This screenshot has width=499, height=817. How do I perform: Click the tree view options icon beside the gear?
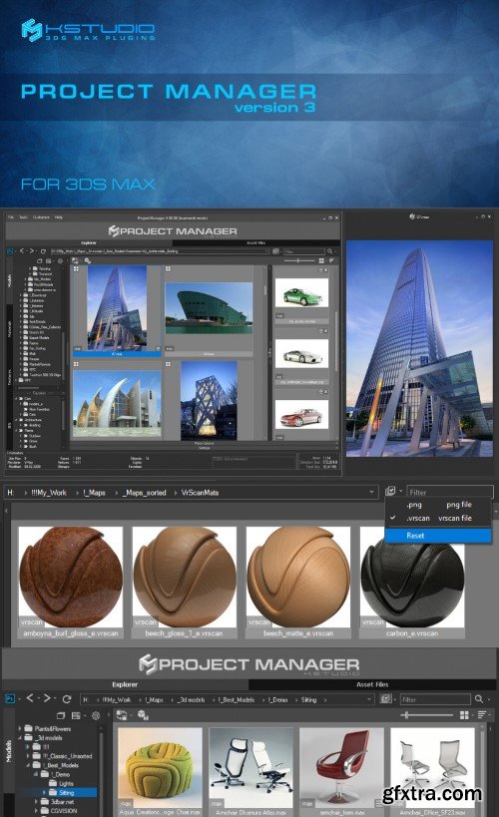76,715
